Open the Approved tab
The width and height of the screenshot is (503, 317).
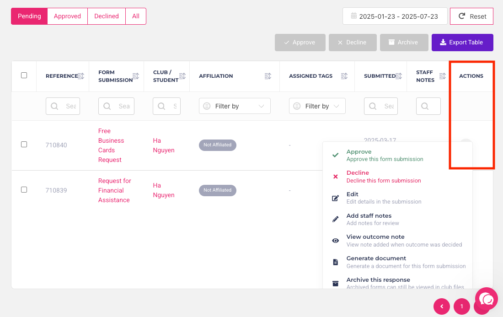(x=67, y=16)
